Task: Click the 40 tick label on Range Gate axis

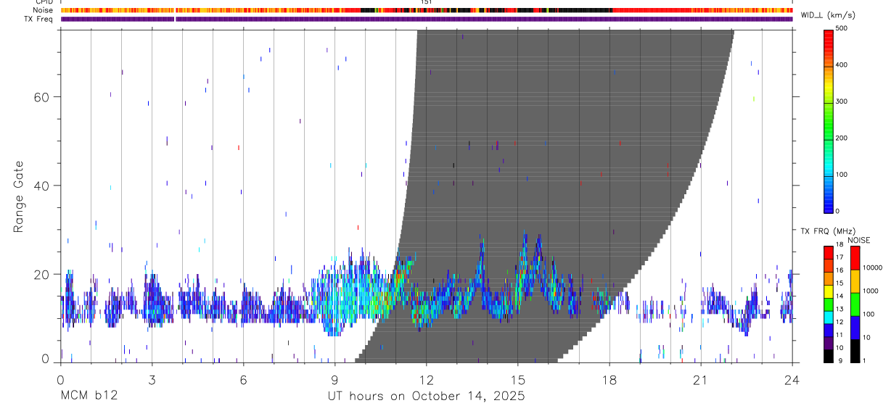Action: coord(42,186)
